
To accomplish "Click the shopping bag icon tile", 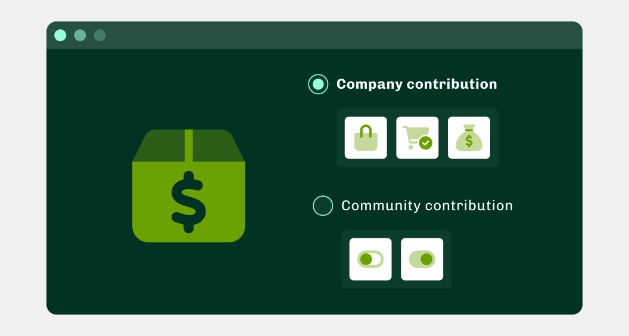I will (x=366, y=138).
